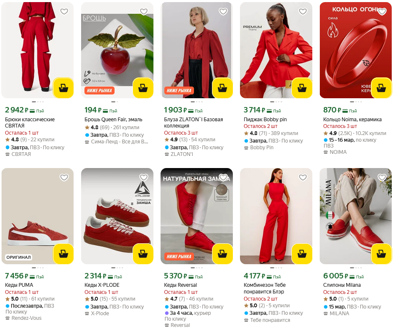The width and height of the screenshot is (393, 329).
Task: Open the red Кольцо Noima ring photo
Action: 355,50
